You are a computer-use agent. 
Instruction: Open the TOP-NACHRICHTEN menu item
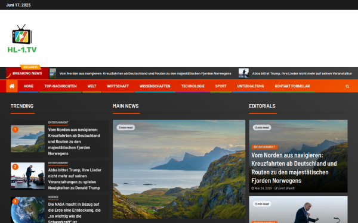click(x=60, y=86)
